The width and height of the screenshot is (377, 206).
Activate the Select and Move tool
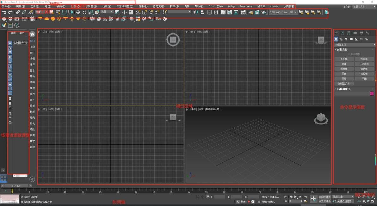click(78, 12)
